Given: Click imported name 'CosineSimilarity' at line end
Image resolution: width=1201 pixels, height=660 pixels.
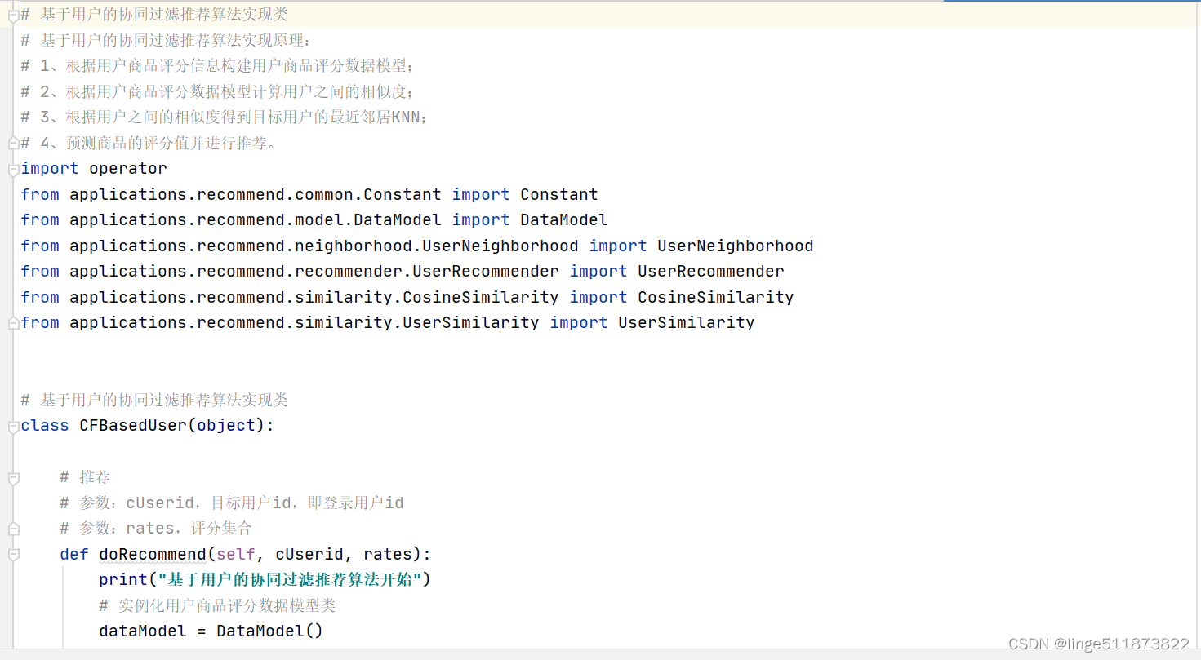Looking at the screenshot, I should click(x=716, y=298).
